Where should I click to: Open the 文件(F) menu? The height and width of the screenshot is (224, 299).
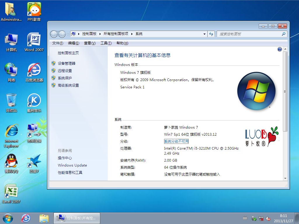coord(58,43)
